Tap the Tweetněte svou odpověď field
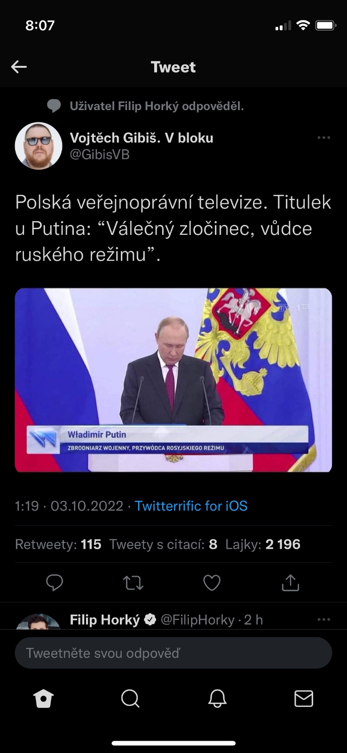Image resolution: width=347 pixels, height=753 pixels. pyautogui.click(x=173, y=653)
